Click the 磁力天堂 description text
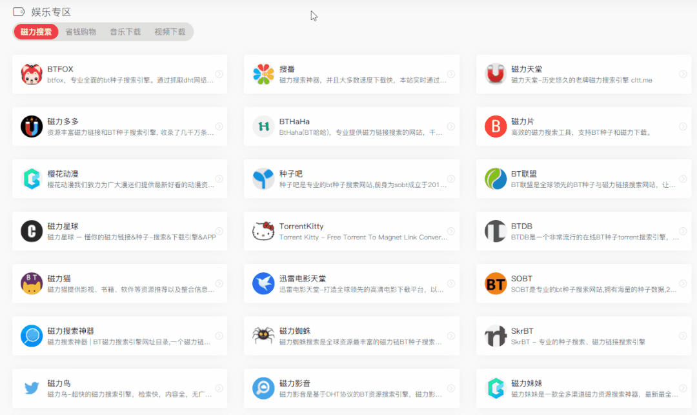697x415 pixels. (582, 81)
